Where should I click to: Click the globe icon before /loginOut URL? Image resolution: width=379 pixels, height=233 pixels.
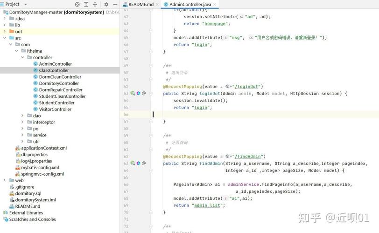pos(227,87)
